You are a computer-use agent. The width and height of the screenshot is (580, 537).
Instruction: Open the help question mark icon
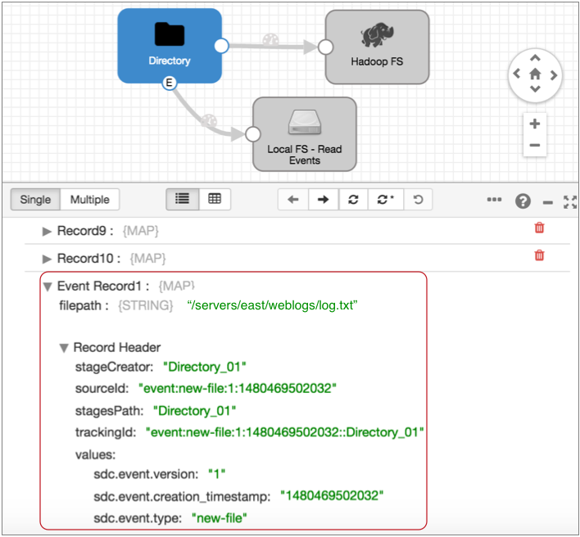coord(521,201)
